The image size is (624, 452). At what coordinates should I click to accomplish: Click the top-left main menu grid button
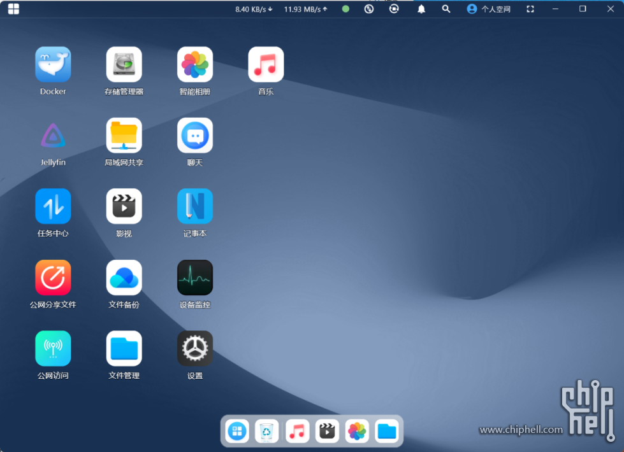coord(13,9)
